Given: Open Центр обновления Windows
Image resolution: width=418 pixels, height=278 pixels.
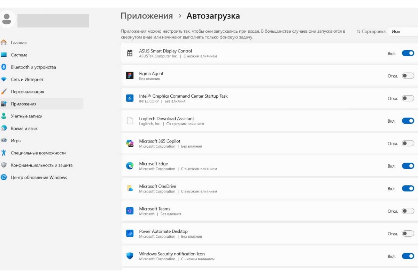Looking at the screenshot, I should pyautogui.click(x=39, y=177).
